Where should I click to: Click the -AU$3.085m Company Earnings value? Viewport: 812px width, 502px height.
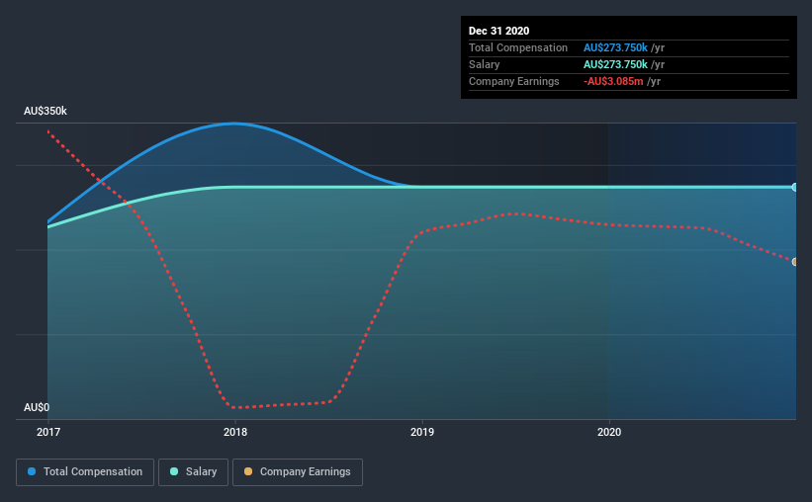tap(613, 81)
